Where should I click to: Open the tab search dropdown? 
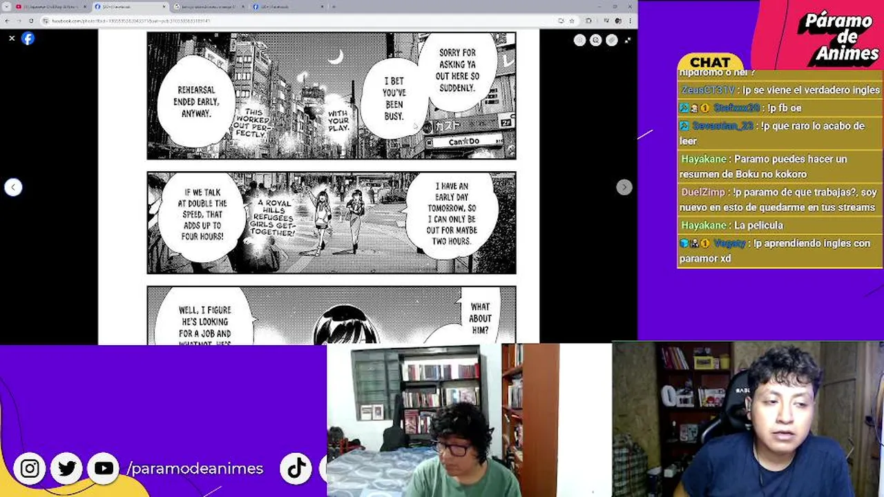(7, 8)
